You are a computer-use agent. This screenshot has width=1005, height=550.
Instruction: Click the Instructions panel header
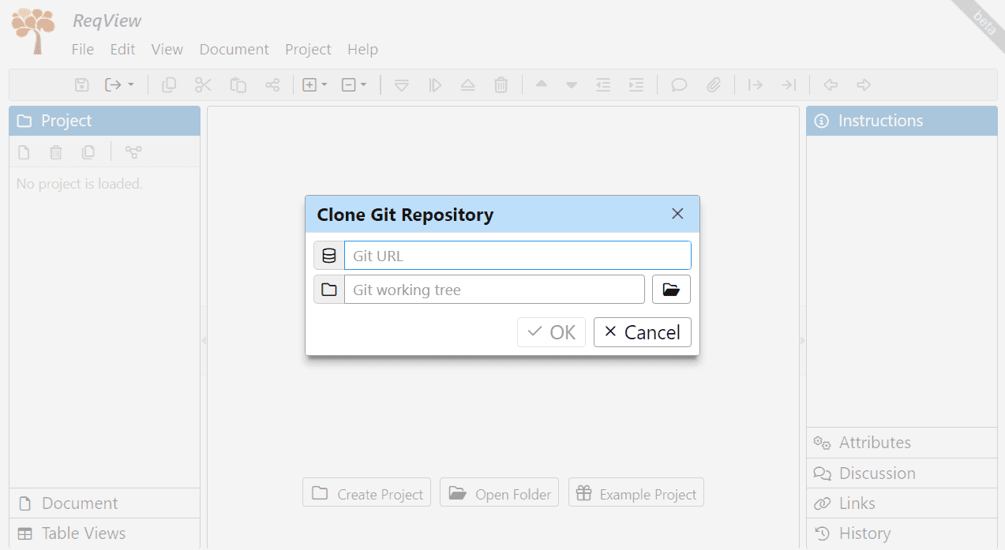902,121
